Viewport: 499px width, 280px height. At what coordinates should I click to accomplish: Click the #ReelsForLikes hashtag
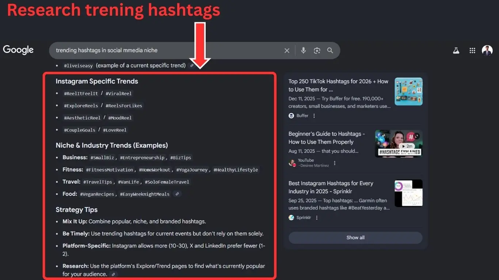tap(124, 106)
